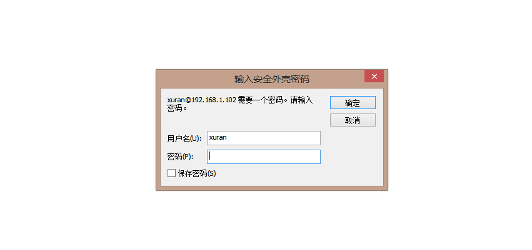Screen dimensions: 532x250
Task: Click empty right side of 密码 field
Action: point(292,156)
